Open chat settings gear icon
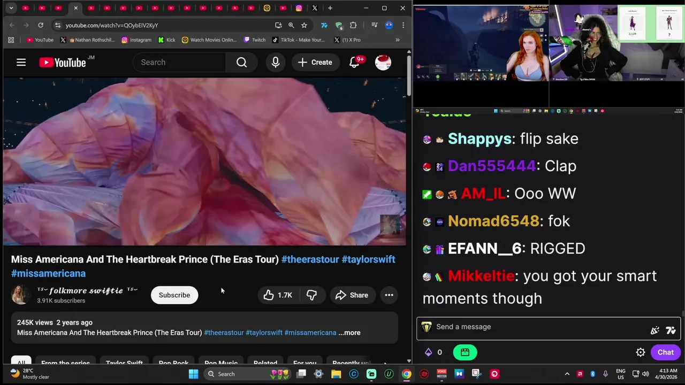The width and height of the screenshot is (685, 385). pos(640,352)
